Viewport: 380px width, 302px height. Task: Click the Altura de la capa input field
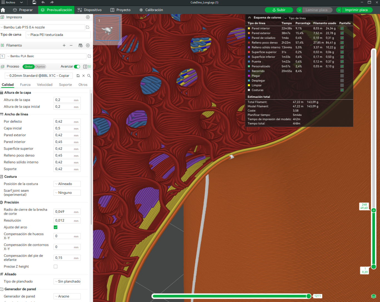67,100
